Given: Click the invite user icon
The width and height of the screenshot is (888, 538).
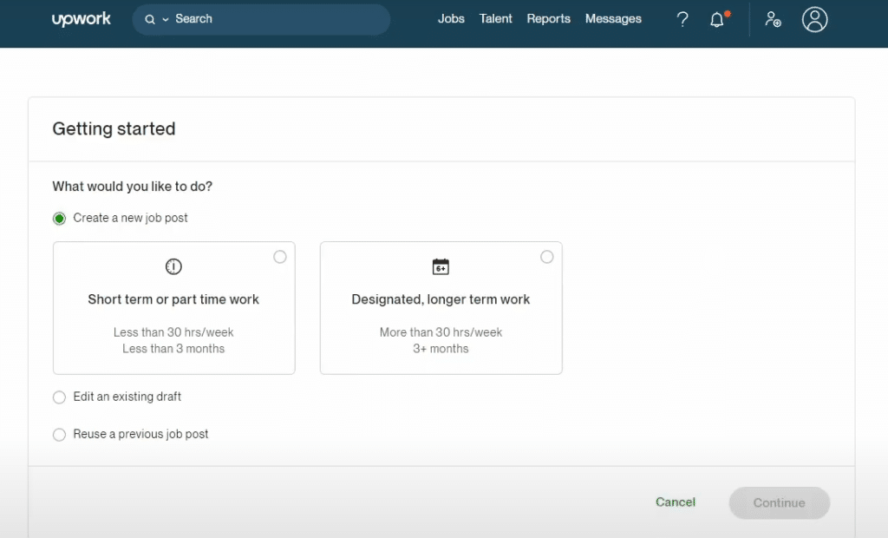Looking at the screenshot, I should (773, 19).
